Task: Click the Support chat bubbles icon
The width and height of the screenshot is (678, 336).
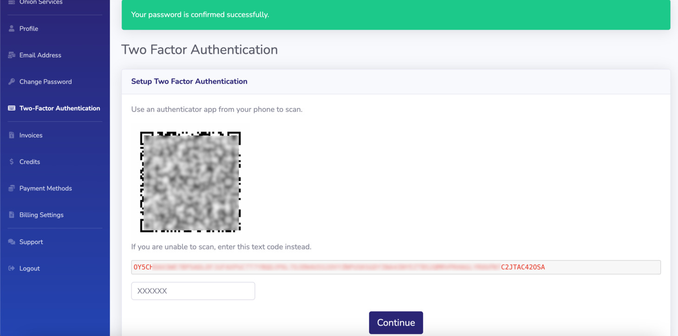Action: [12, 242]
